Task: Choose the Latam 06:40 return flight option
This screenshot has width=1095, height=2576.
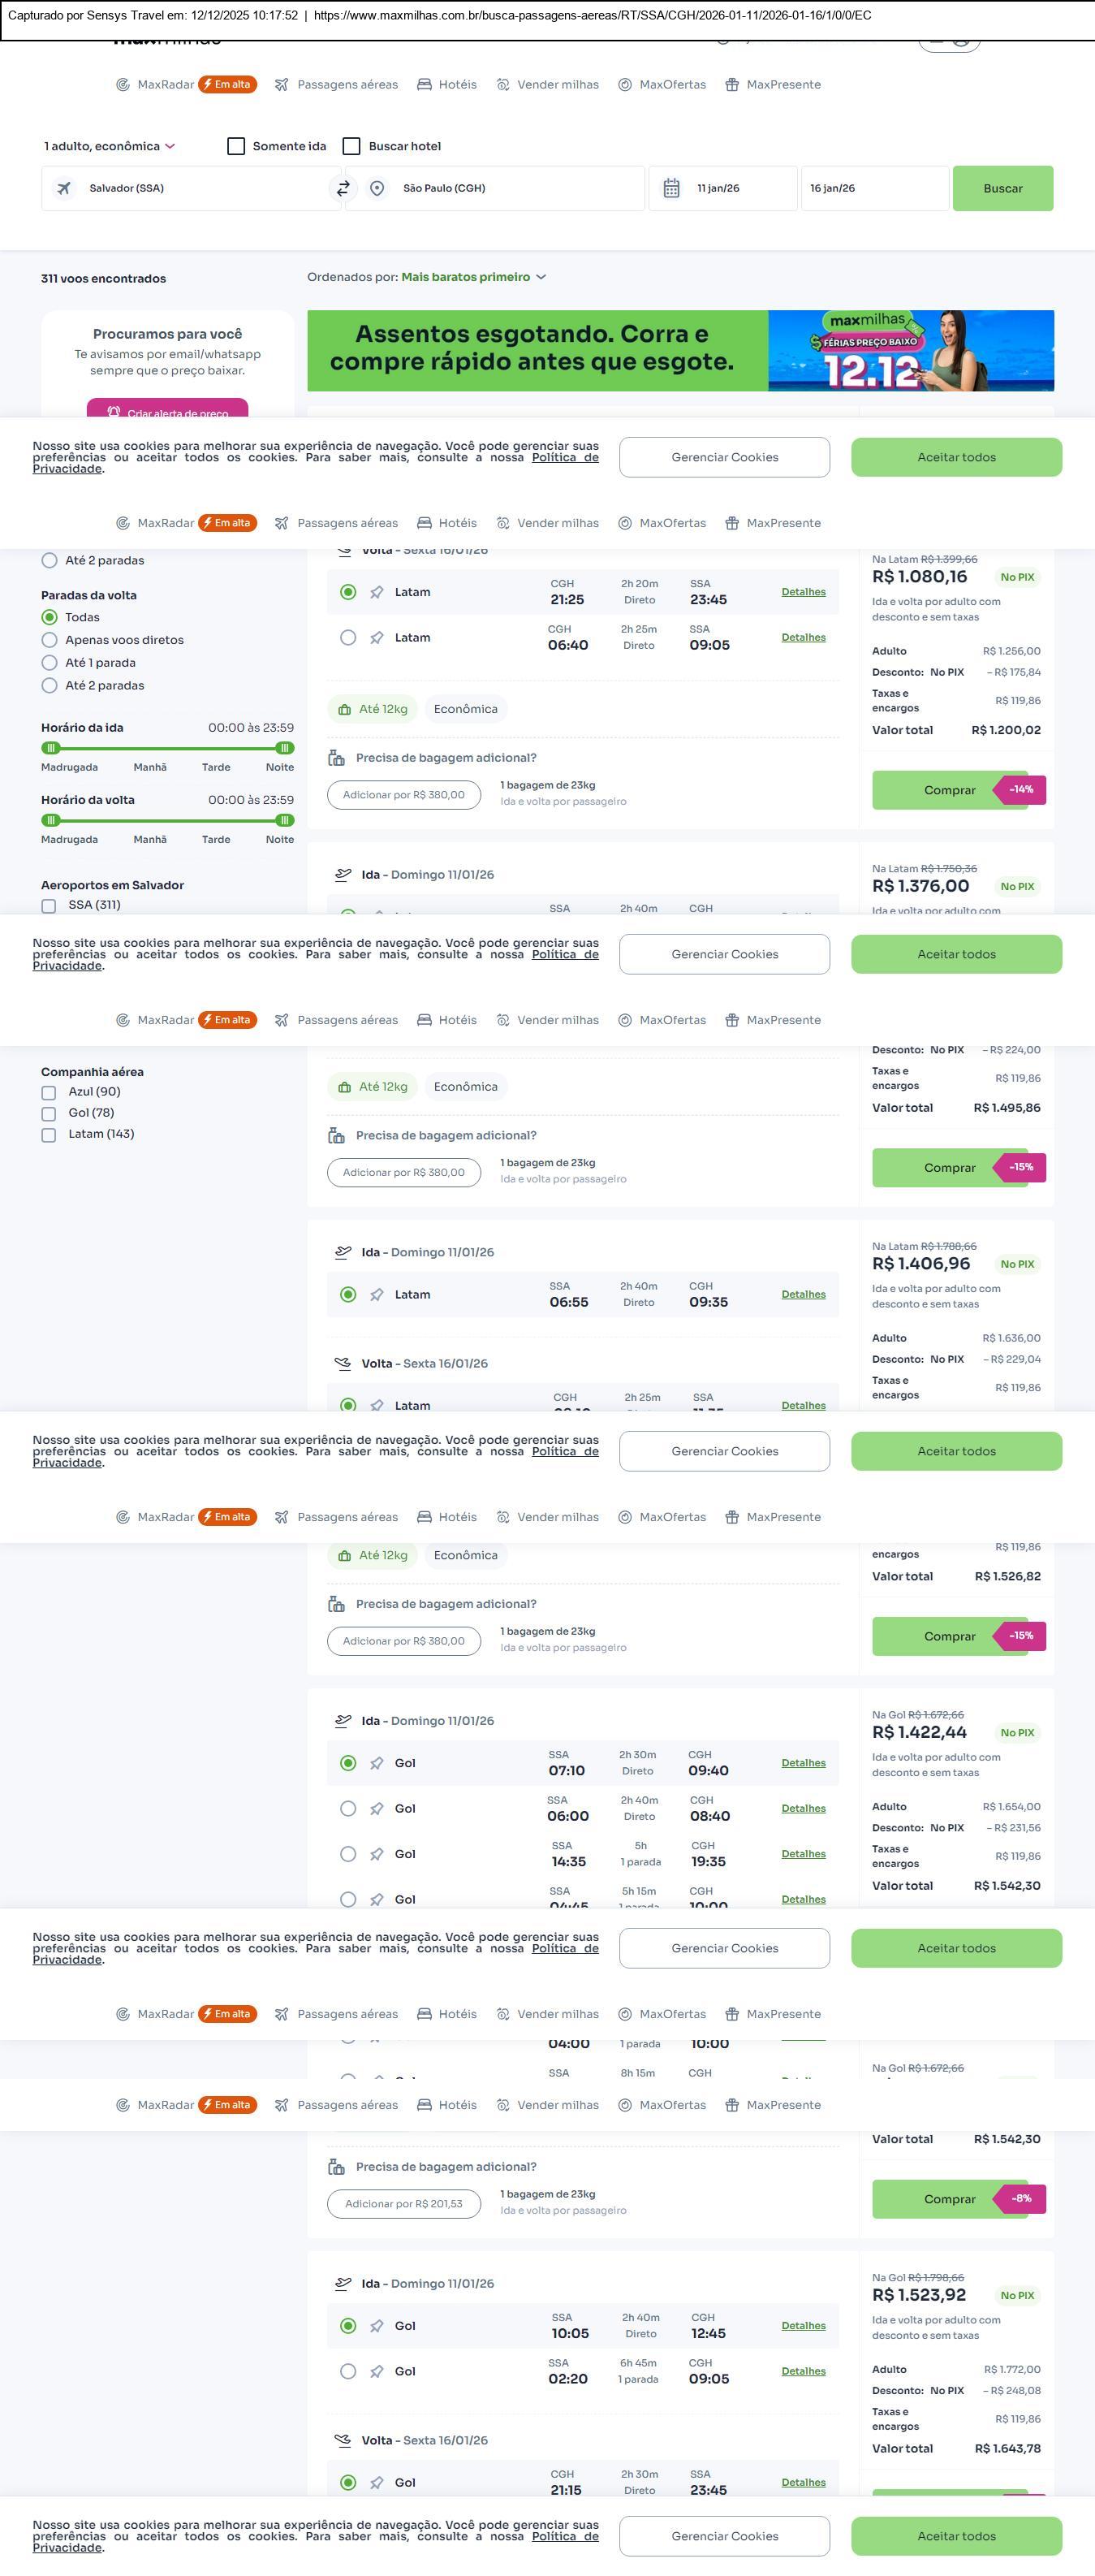Action: pos(347,638)
